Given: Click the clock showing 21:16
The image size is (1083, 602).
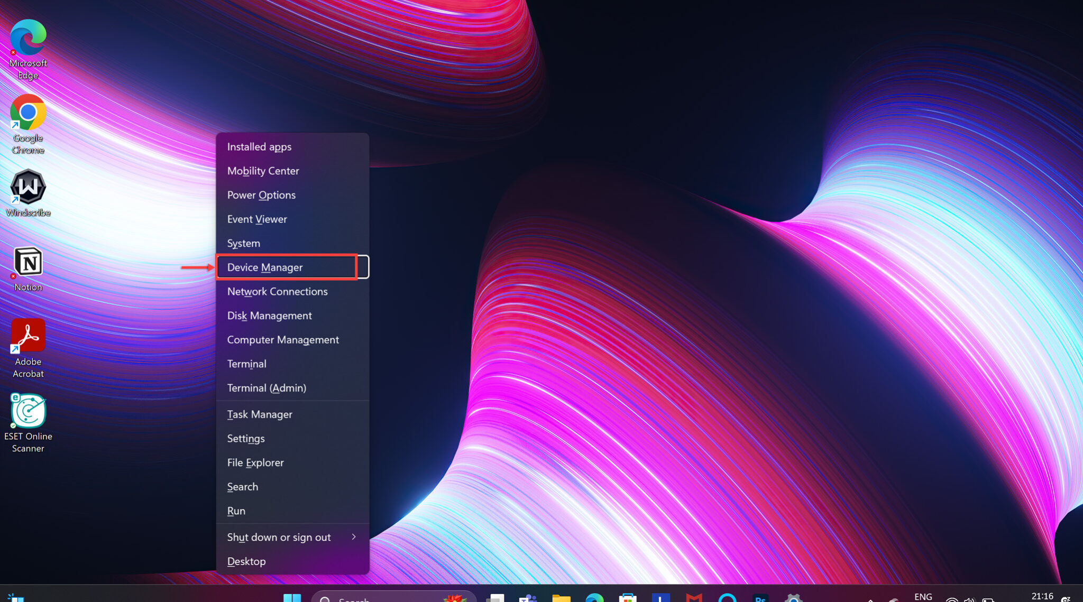Looking at the screenshot, I should click(x=1041, y=596).
